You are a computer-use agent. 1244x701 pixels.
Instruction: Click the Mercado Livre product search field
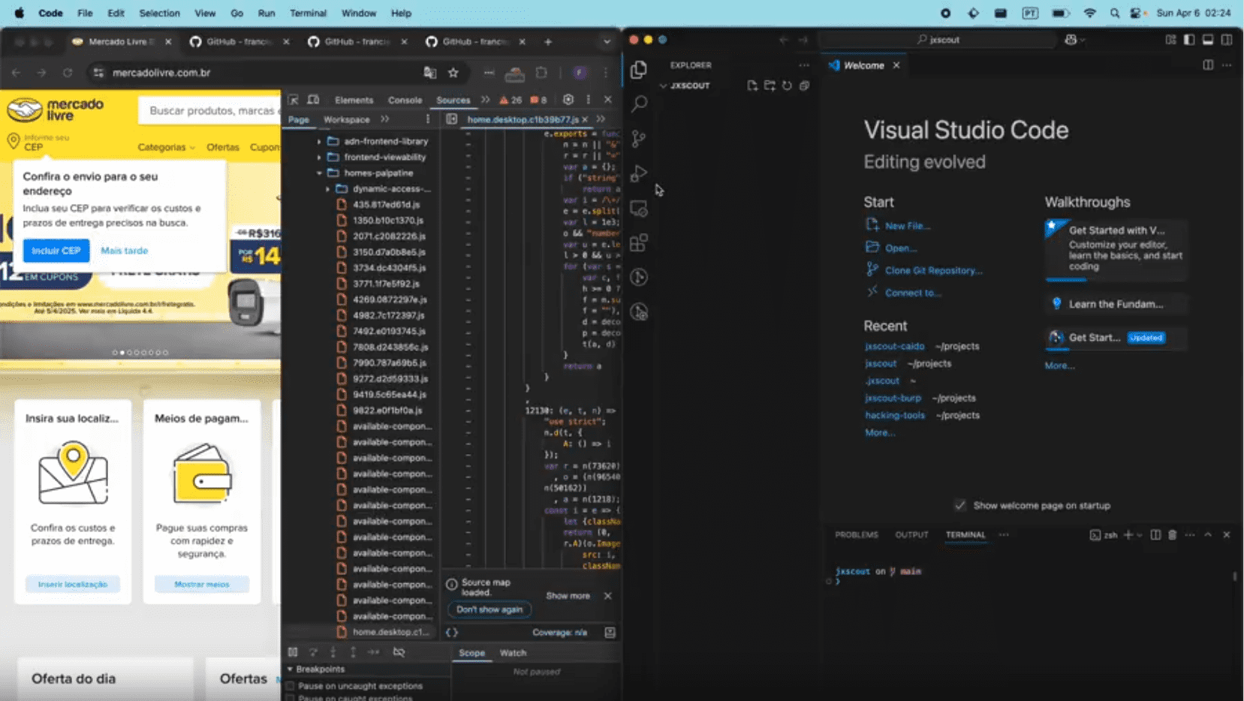tap(211, 110)
